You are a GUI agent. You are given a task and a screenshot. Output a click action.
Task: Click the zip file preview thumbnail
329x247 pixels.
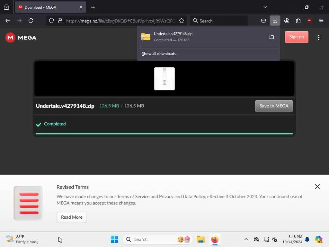pos(164,79)
